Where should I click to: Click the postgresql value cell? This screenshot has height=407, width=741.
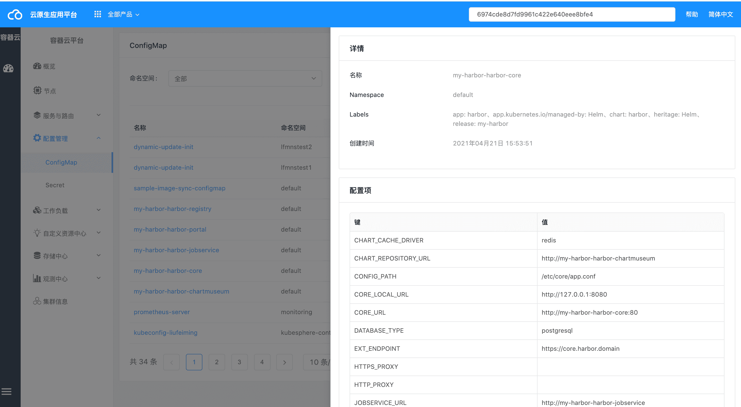tap(630, 331)
